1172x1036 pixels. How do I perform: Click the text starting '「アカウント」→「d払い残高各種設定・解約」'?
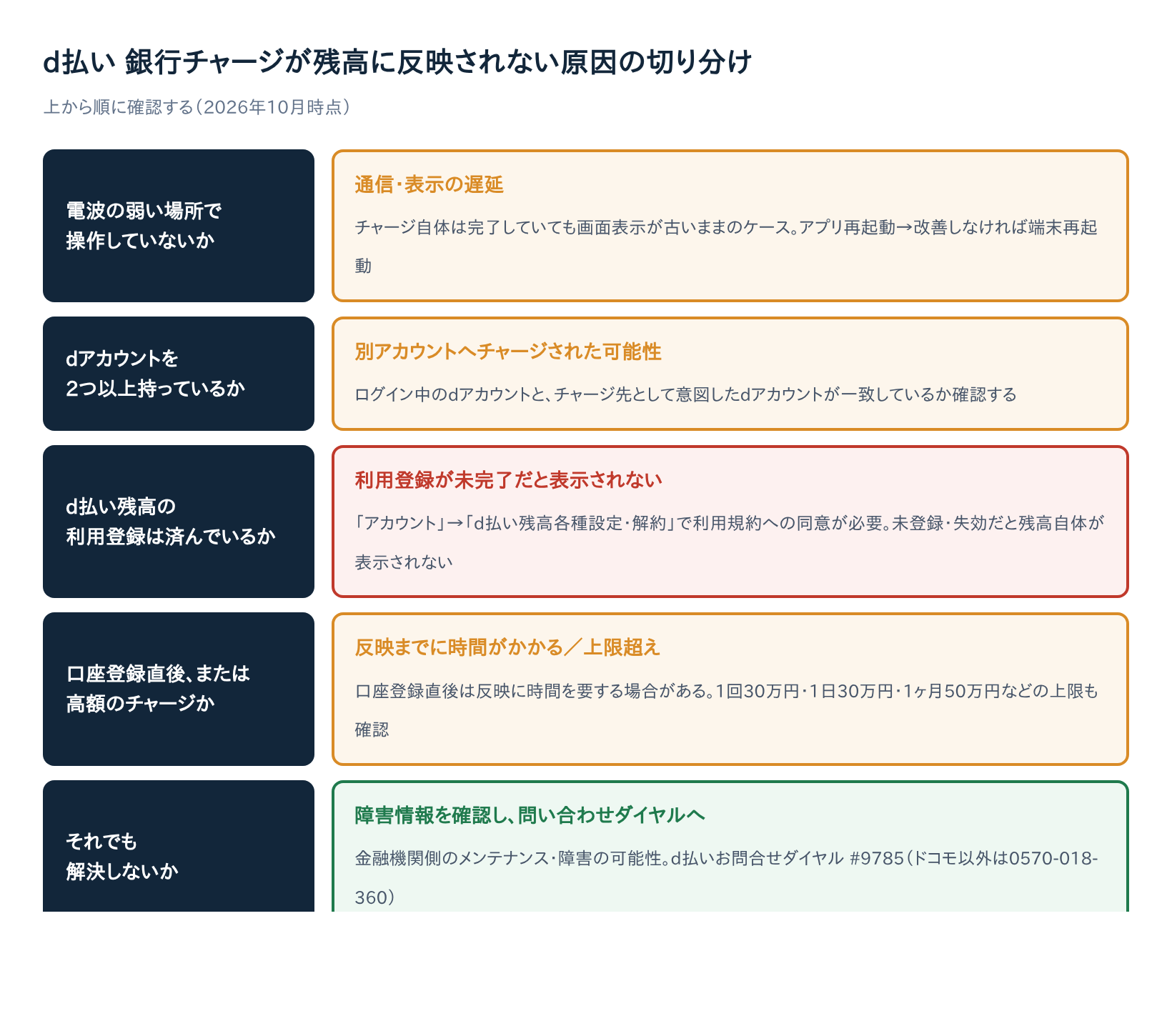pos(729,542)
